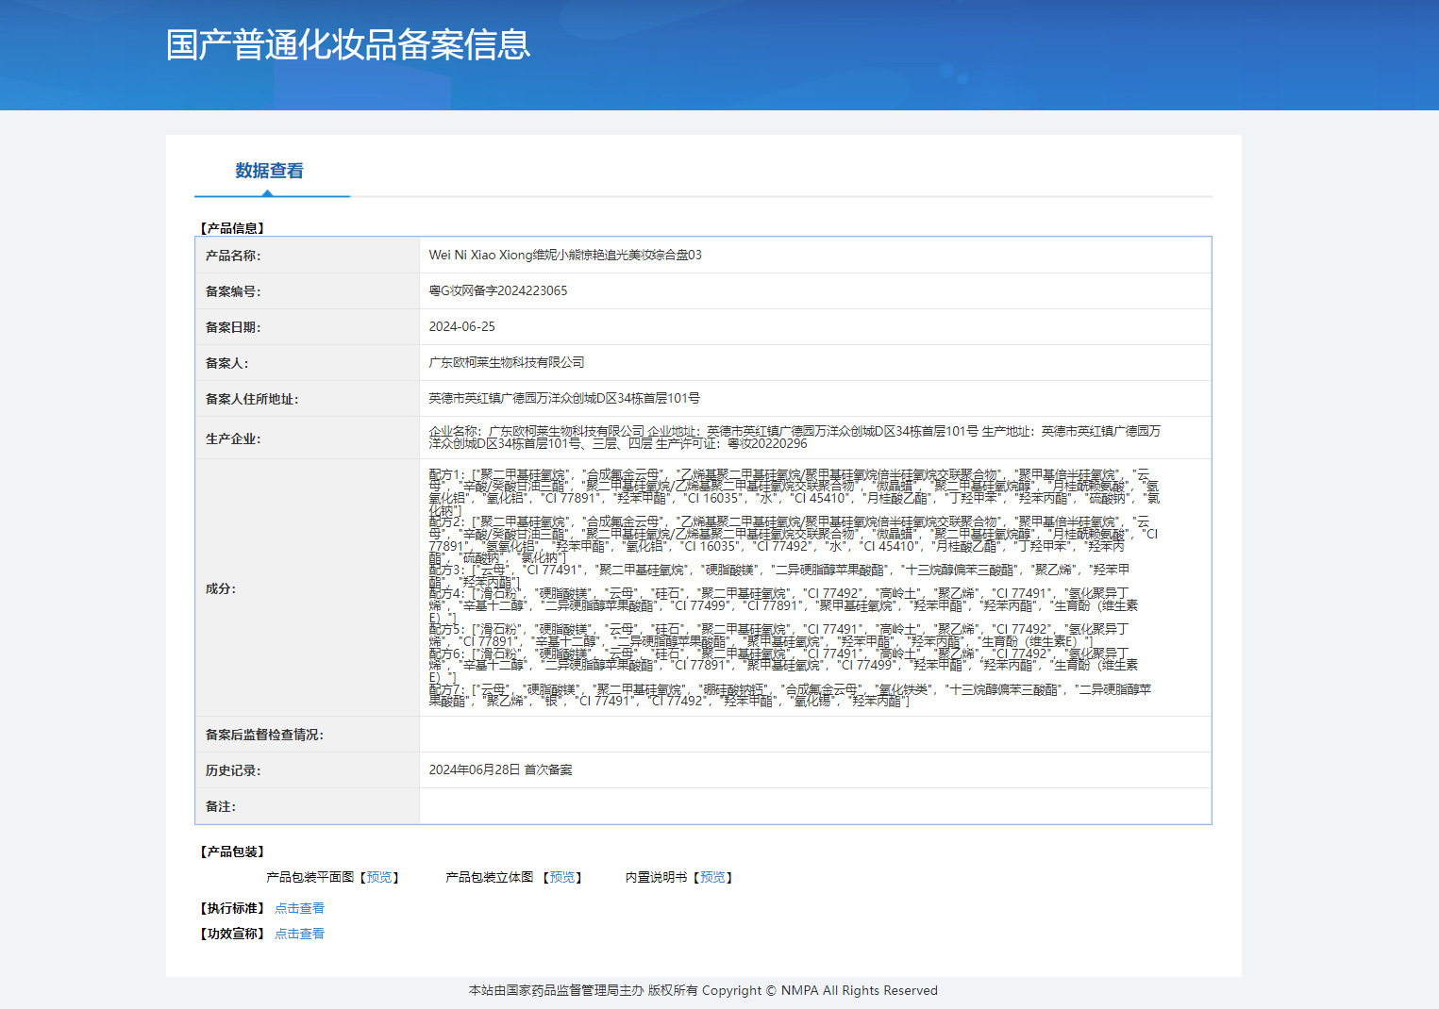The image size is (1439, 1009).
Task: Click the 产品包装立体图 label text
Action: (x=490, y=877)
